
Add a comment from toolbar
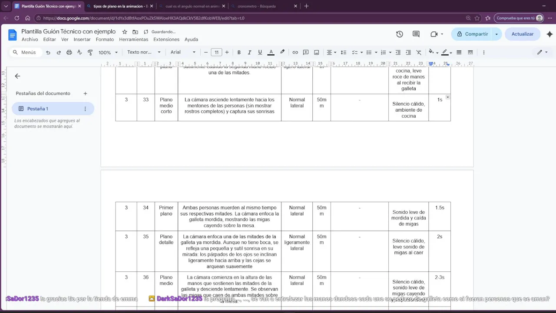(x=306, y=52)
